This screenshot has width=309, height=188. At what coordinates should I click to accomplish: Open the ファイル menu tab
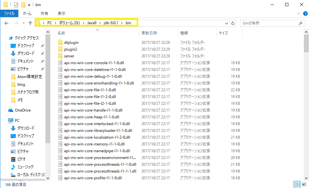pyautogui.click(x=9, y=14)
